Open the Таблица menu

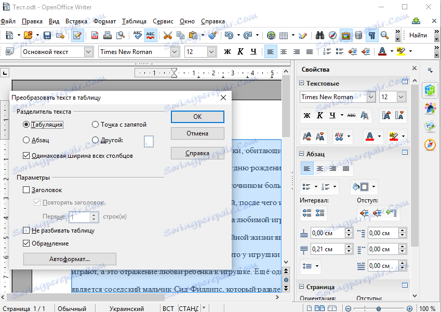tap(135, 21)
